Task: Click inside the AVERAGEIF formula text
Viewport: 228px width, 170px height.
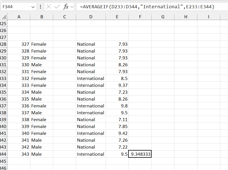Action: tap(147, 7)
